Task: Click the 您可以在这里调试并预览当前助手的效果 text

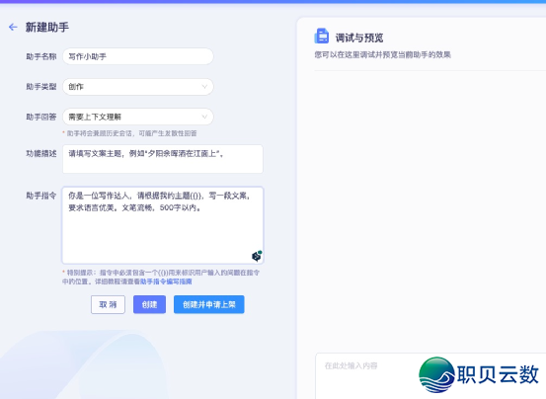Action: pos(383,54)
